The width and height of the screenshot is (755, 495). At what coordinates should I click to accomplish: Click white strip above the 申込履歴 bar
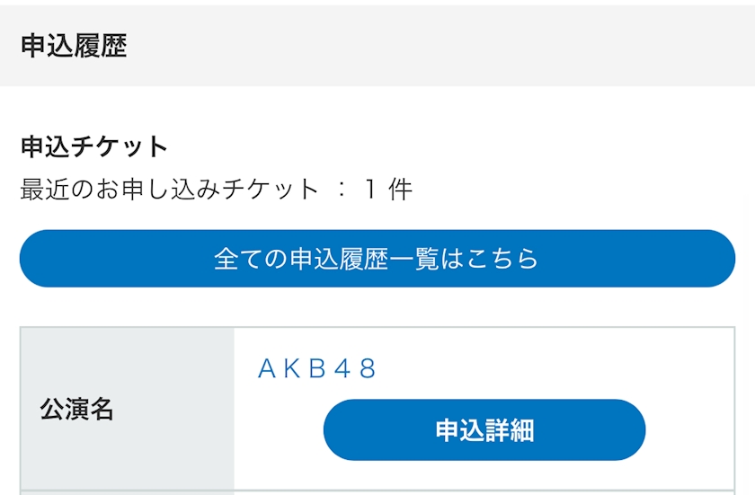tap(377, 3)
